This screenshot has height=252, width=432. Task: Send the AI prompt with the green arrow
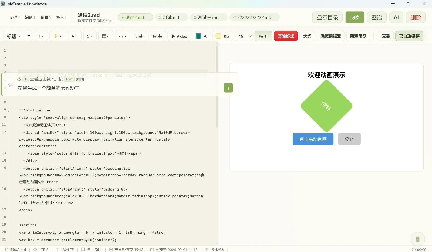228,88
